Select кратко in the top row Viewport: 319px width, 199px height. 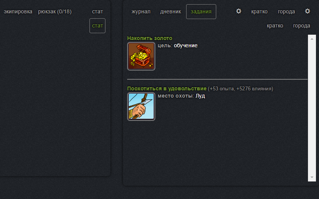[x=259, y=11]
